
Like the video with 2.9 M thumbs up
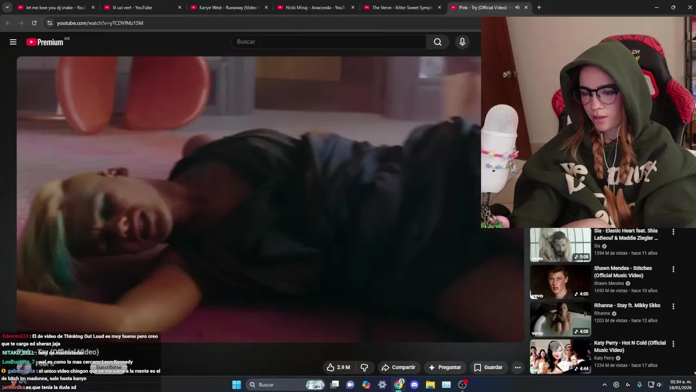tap(338, 367)
